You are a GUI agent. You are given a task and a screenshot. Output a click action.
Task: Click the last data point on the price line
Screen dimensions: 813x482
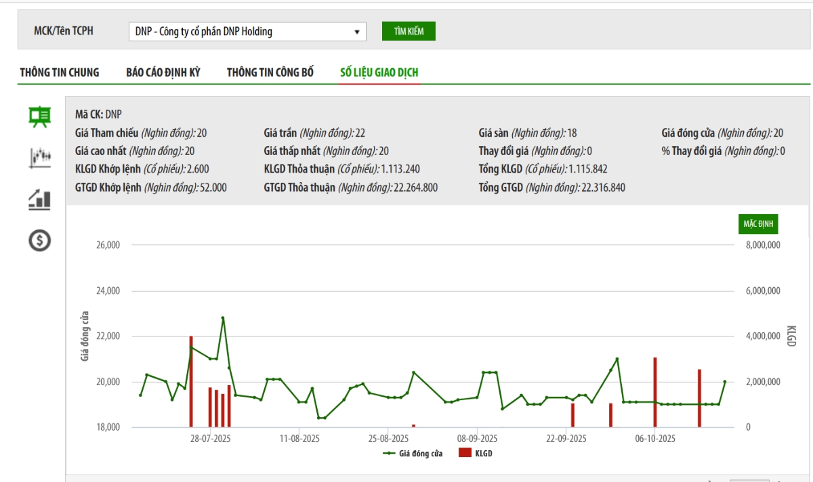[x=724, y=382]
